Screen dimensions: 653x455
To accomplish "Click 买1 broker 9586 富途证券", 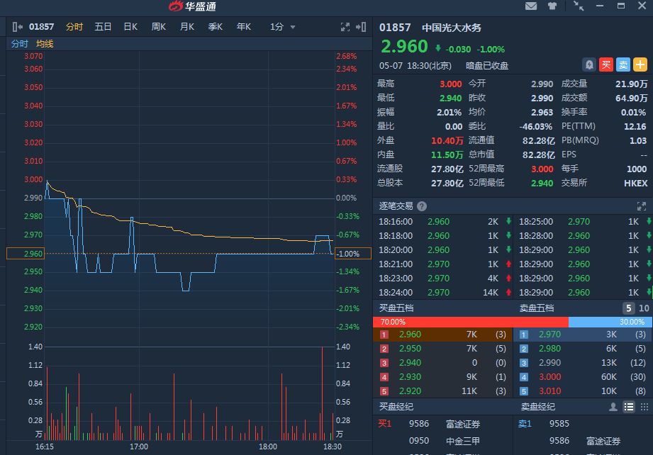I will 442,424.
